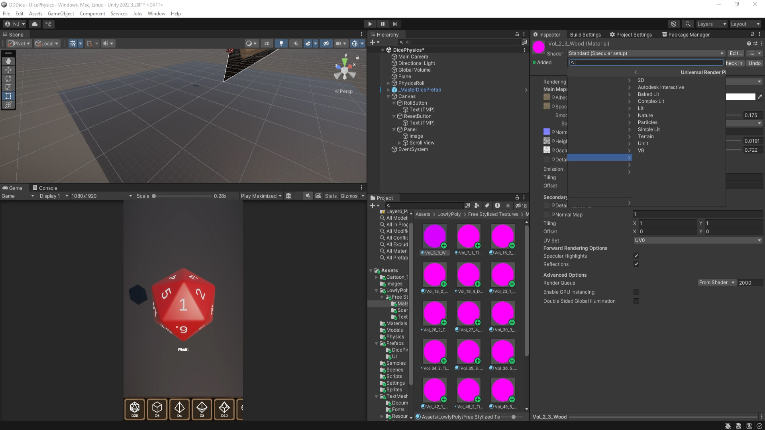
Task: Select the Rect transform tool
Action: (8, 96)
